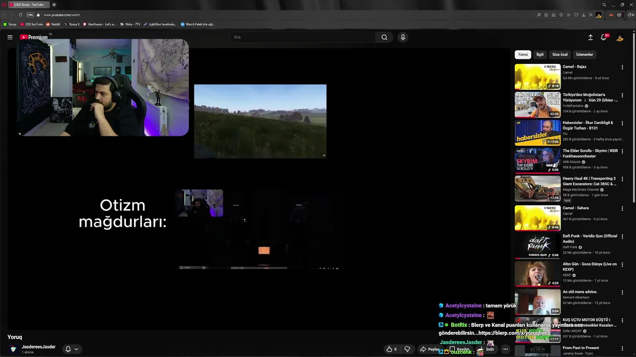Click the video player area
The image size is (636, 357).
[x=258, y=188]
